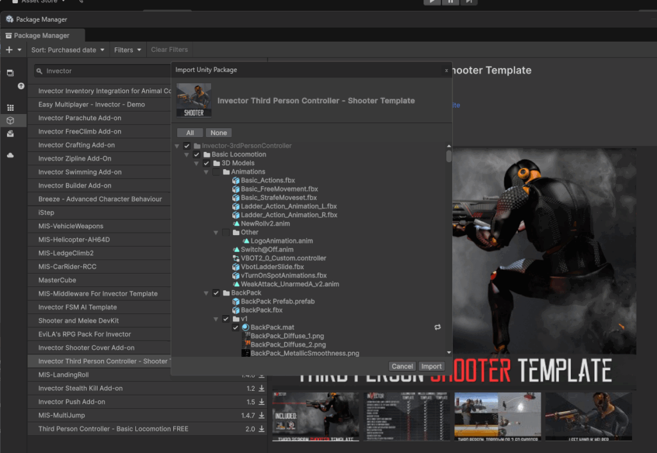Toggle the 3D Models checkbox
657x453 pixels.
click(206, 163)
